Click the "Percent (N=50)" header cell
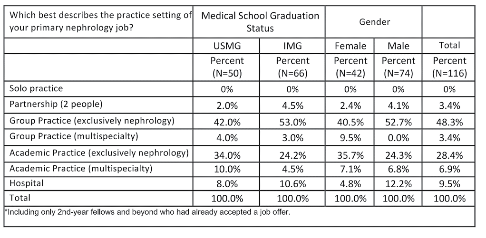 pos(227,67)
